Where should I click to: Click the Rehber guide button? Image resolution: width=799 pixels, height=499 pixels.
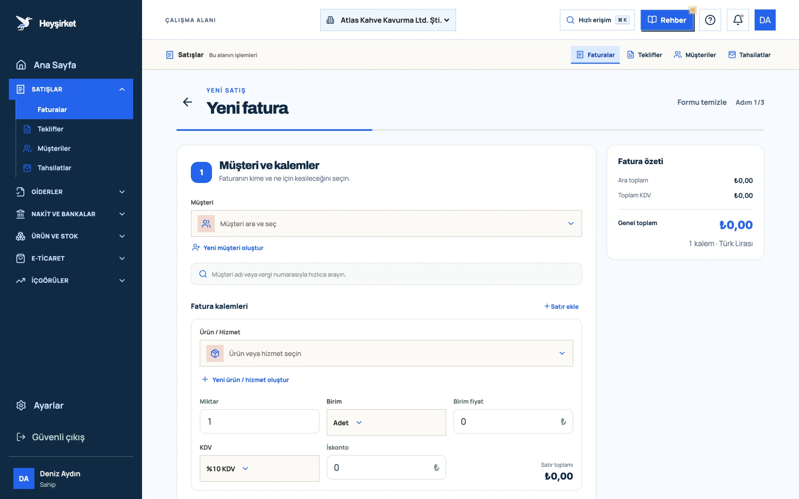click(667, 20)
